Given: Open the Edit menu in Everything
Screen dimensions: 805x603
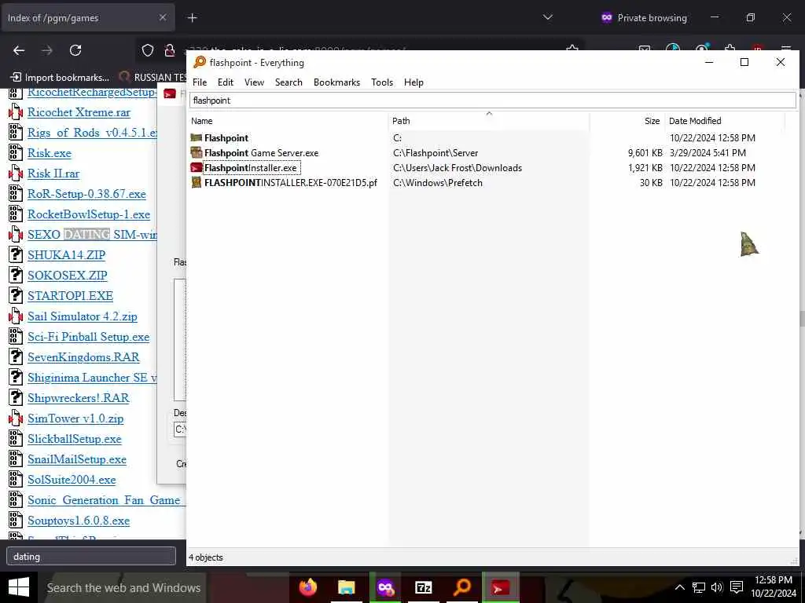Looking at the screenshot, I should [x=226, y=82].
